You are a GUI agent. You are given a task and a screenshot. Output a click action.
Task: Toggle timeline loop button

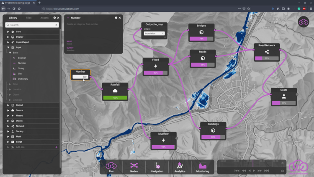pyautogui.click(x=282, y=171)
